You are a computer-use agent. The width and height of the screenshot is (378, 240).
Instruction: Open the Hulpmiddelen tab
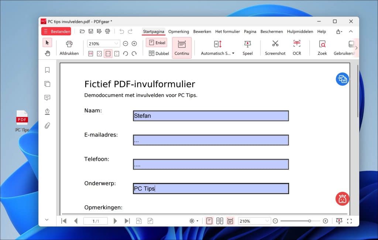pyautogui.click(x=300, y=32)
